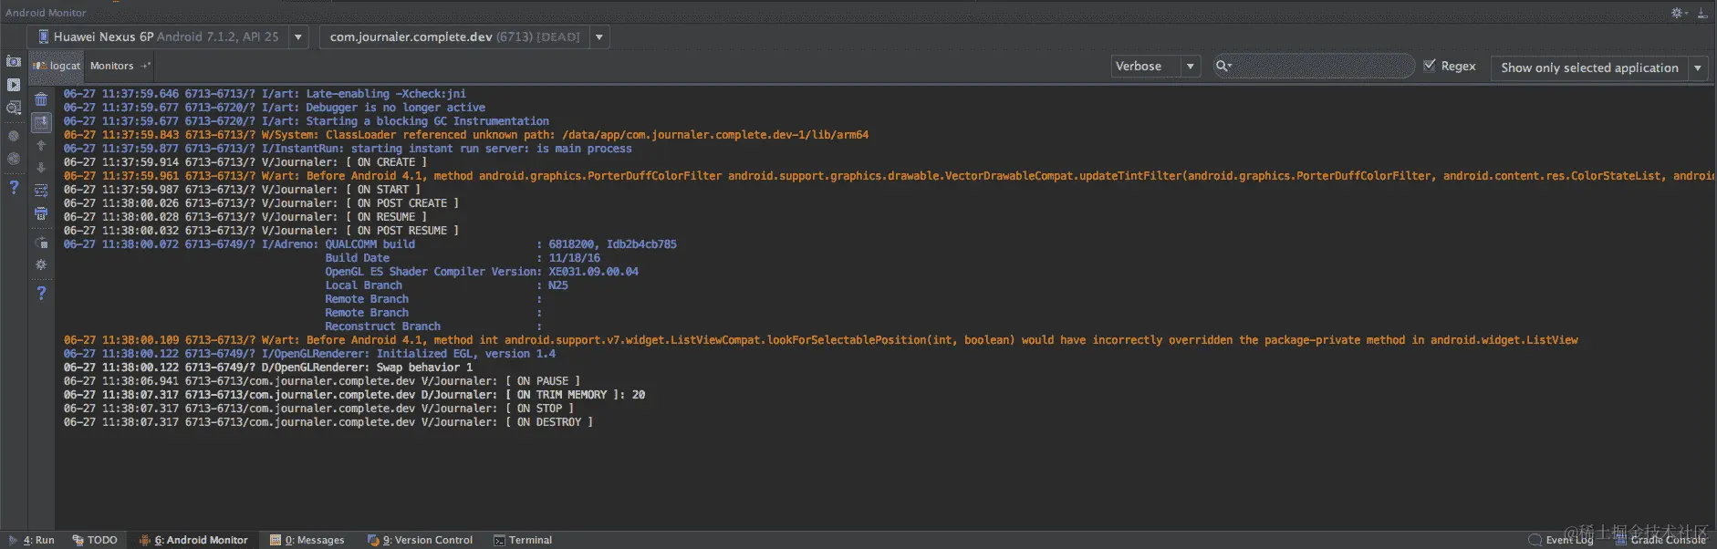
Task: Select the ON PAUSE log entry
Action: (322, 381)
